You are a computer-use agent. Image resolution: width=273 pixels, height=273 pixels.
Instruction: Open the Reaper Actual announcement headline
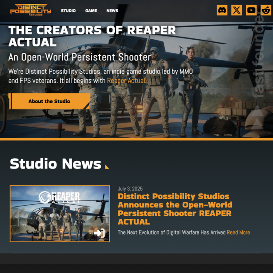pos(175,209)
